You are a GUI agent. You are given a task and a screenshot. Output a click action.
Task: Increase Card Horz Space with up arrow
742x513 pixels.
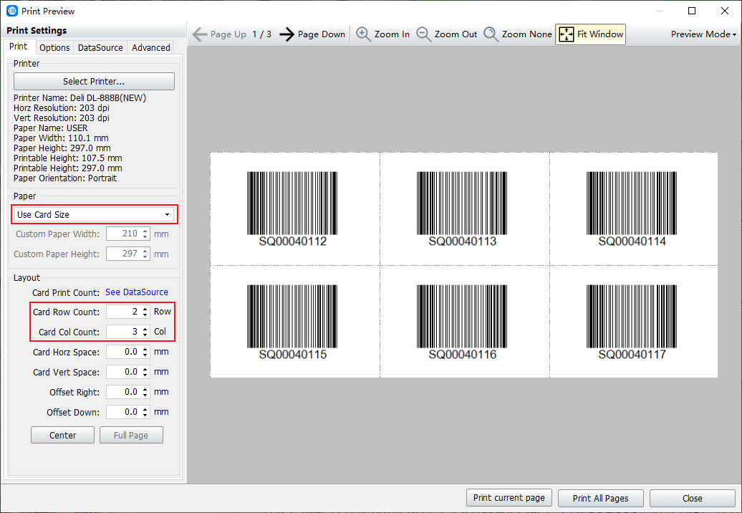(145, 349)
